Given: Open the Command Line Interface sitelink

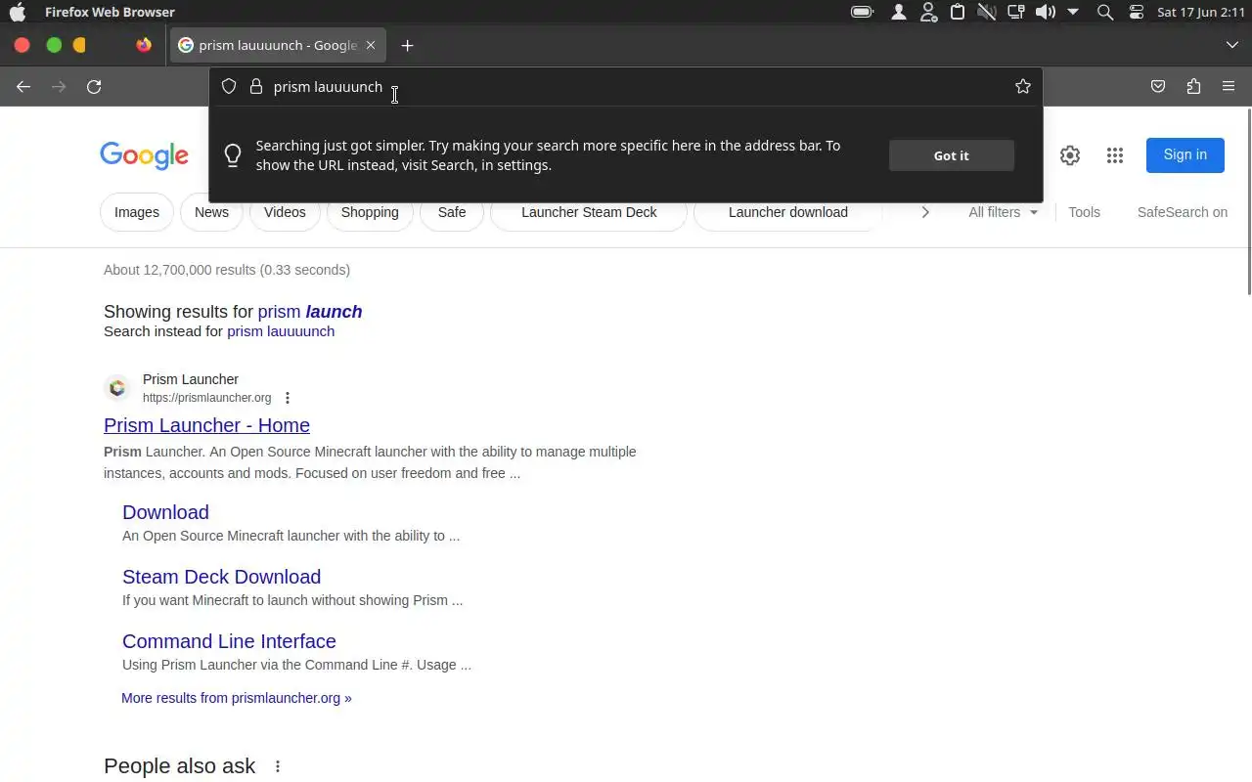Looking at the screenshot, I should pos(229,641).
